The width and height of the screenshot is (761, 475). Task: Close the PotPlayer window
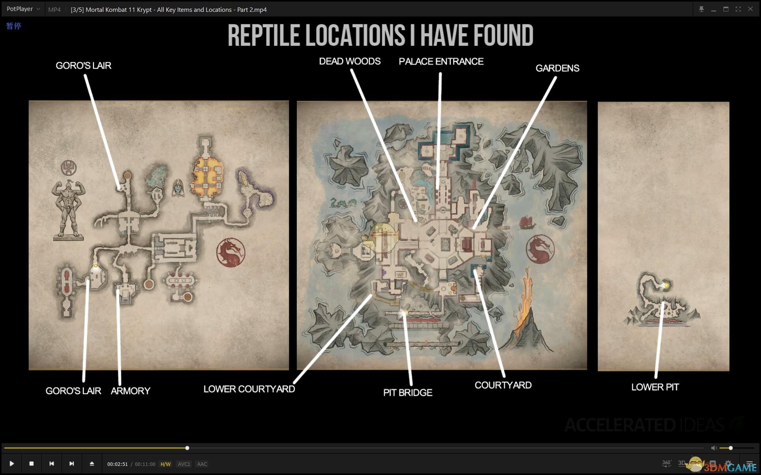tap(750, 9)
